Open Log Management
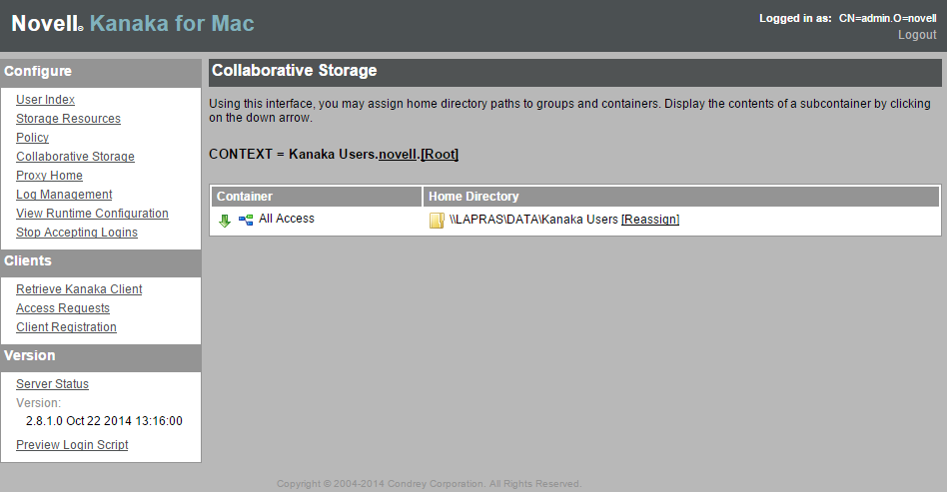This screenshot has height=492, width=947. [64, 195]
